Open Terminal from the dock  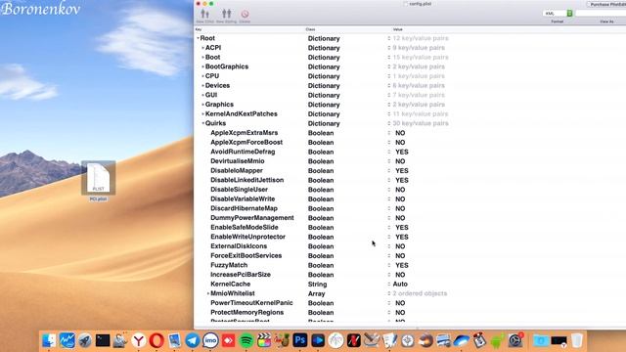103,340
